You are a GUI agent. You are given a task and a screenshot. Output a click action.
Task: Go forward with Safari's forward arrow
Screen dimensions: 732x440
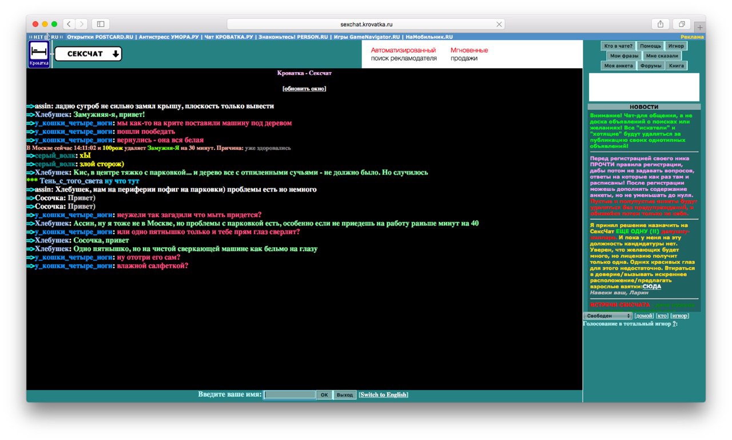click(x=82, y=24)
